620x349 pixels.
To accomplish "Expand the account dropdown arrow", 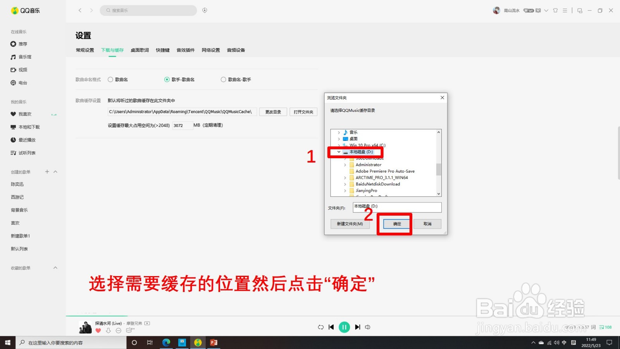I will point(546,10).
